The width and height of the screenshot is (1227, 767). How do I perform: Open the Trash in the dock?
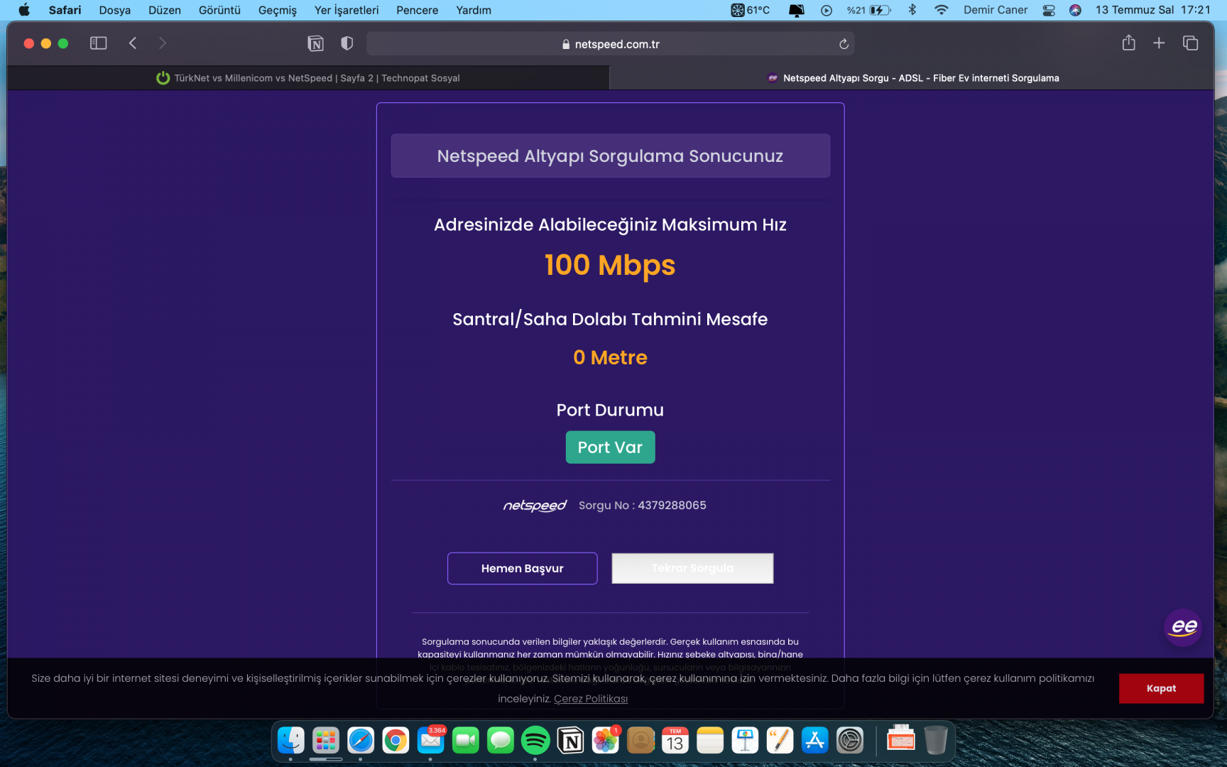pyautogui.click(x=936, y=740)
